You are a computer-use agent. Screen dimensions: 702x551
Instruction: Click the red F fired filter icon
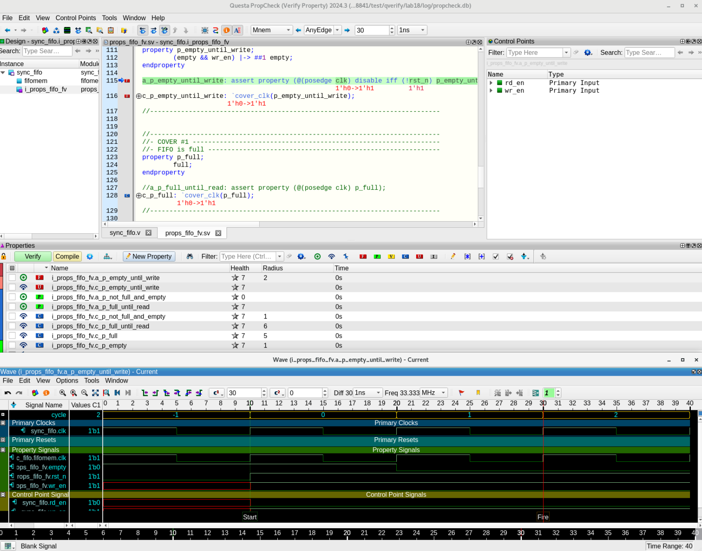pos(363,256)
